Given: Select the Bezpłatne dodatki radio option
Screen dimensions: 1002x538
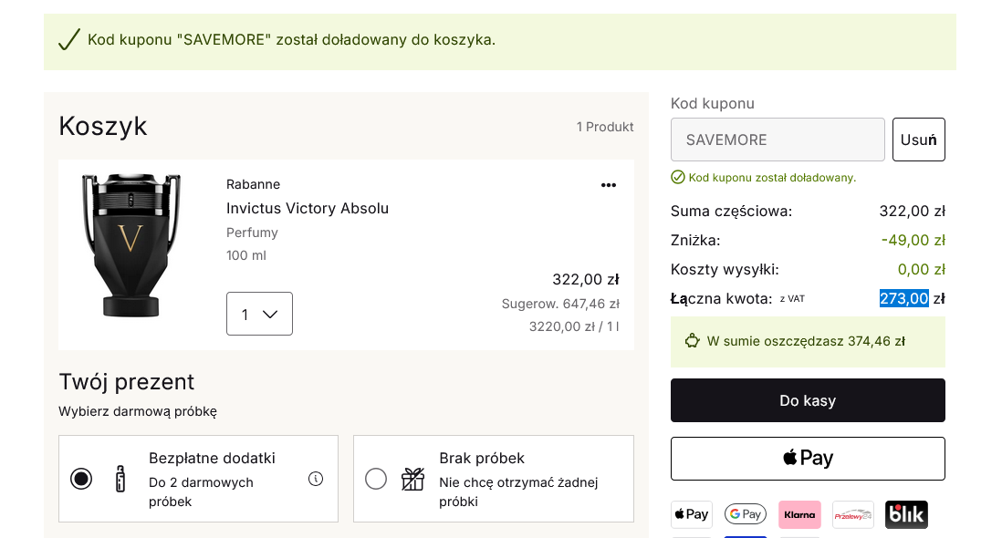Looking at the screenshot, I should [81, 479].
